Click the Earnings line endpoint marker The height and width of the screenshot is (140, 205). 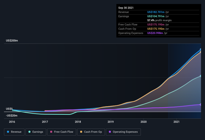pos(201,76)
